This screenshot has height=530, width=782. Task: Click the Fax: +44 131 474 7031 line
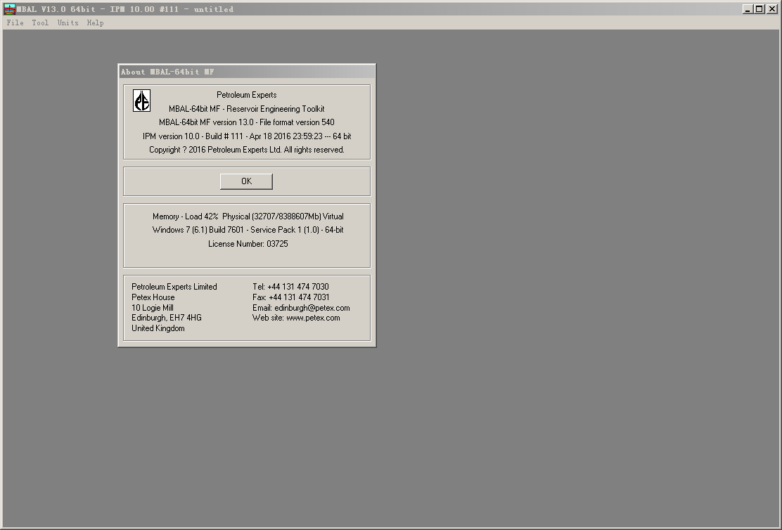(290, 297)
